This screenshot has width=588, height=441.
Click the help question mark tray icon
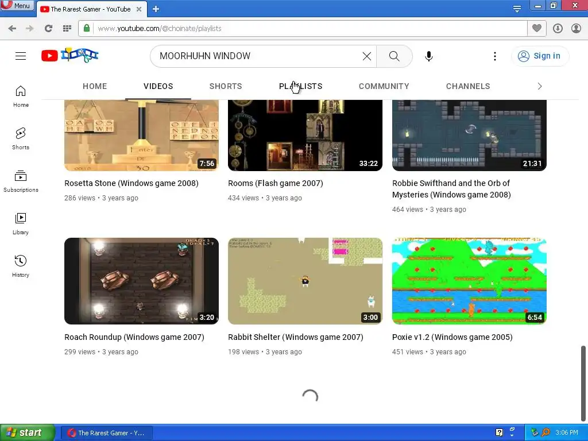click(x=499, y=433)
